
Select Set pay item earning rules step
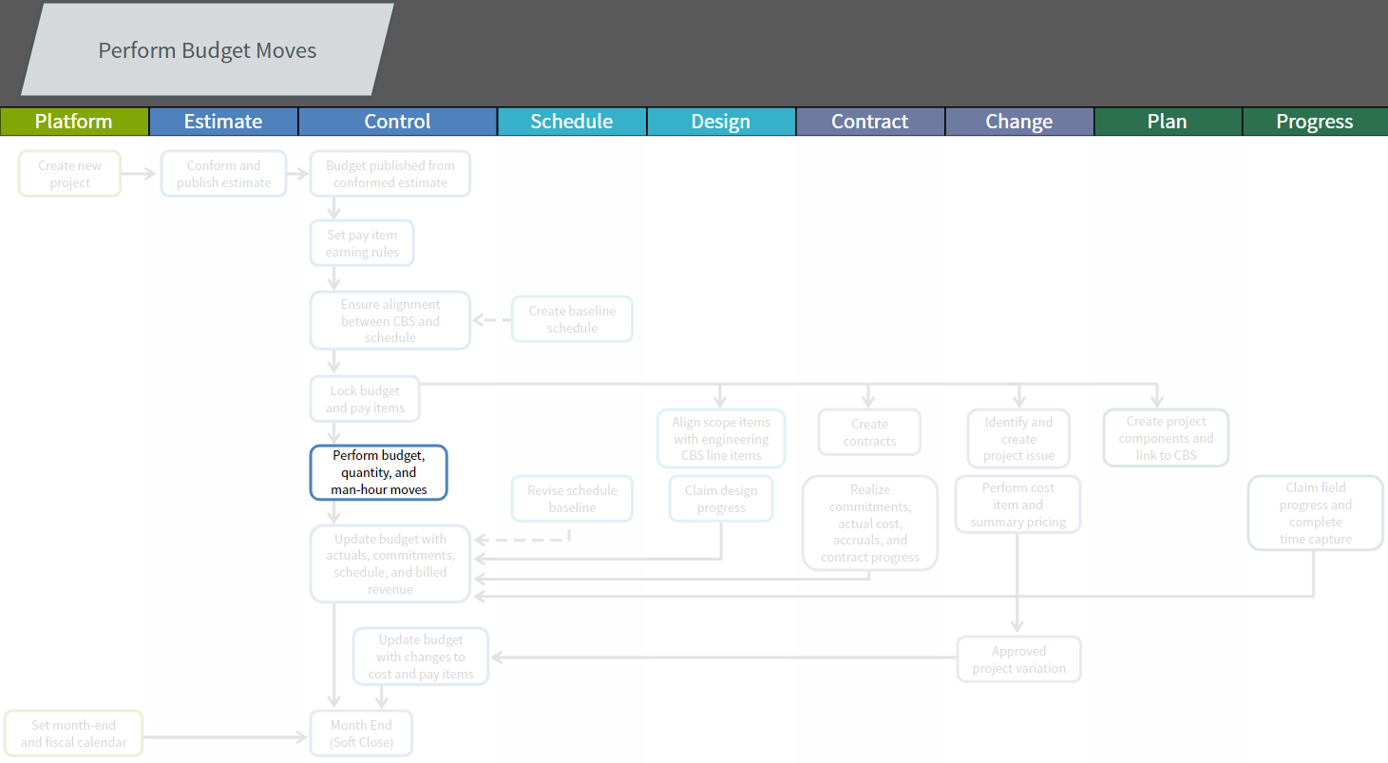tap(362, 243)
